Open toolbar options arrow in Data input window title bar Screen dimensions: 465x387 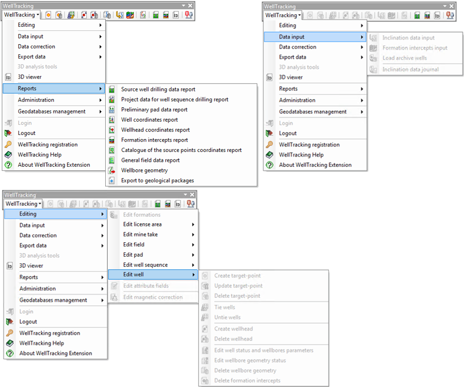click(x=445, y=6)
